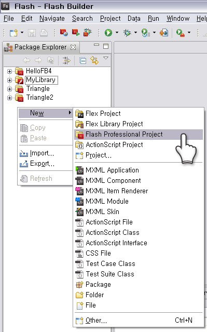This screenshot has height=332, width=207.
Task: Open the Run button dropdown arrow
Action: coord(117,33)
